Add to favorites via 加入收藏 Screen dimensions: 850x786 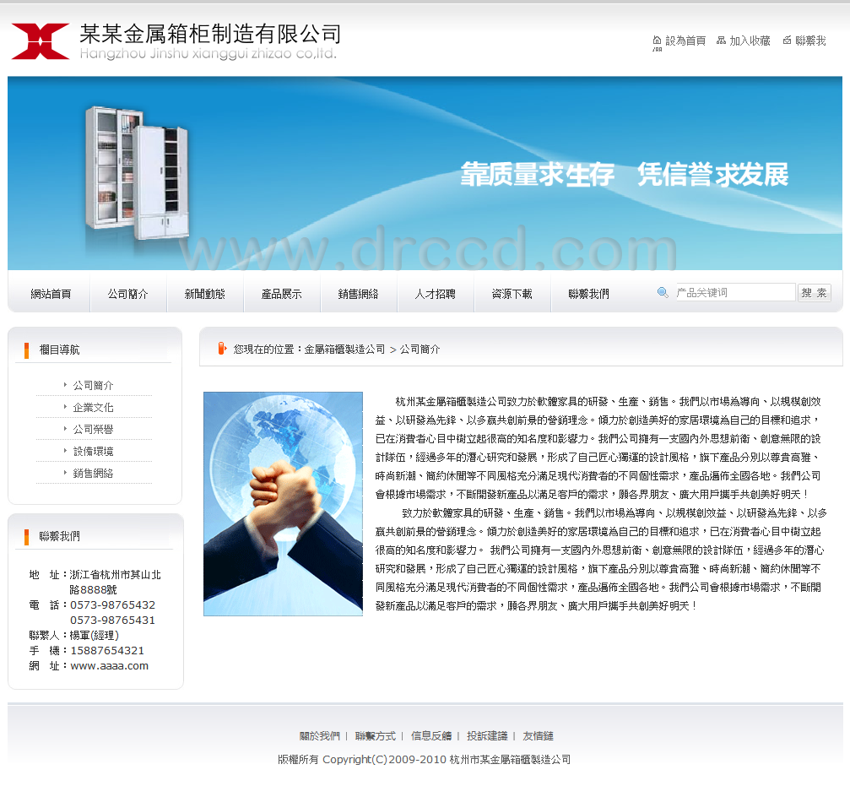[750, 41]
